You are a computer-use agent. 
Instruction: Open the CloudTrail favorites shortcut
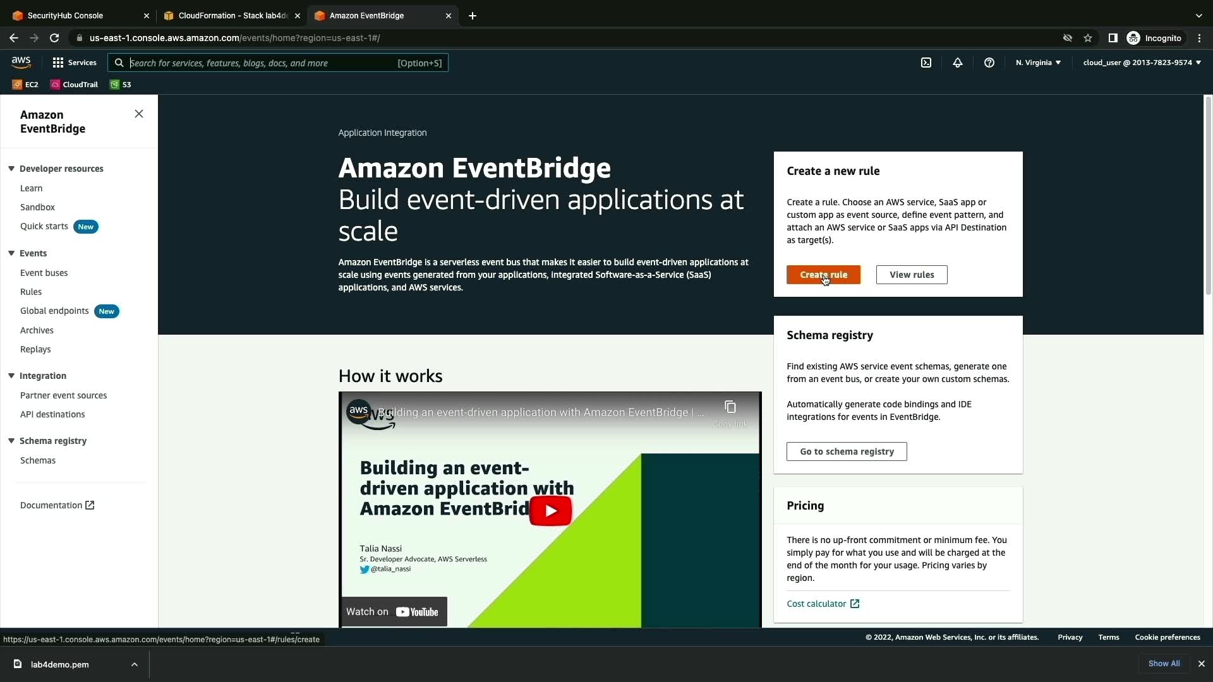[x=75, y=84]
